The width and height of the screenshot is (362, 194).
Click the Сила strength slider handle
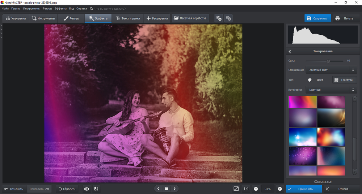328,61
